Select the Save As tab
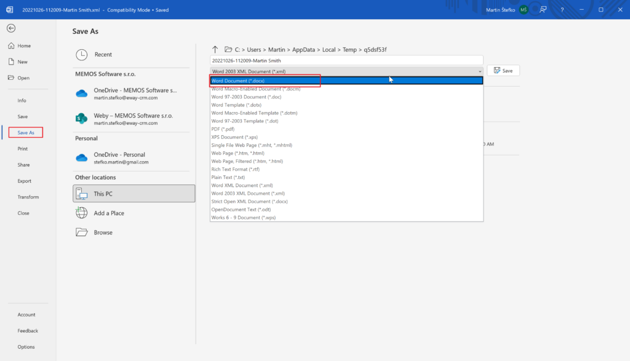The height and width of the screenshot is (361, 630). coord(26,132)
